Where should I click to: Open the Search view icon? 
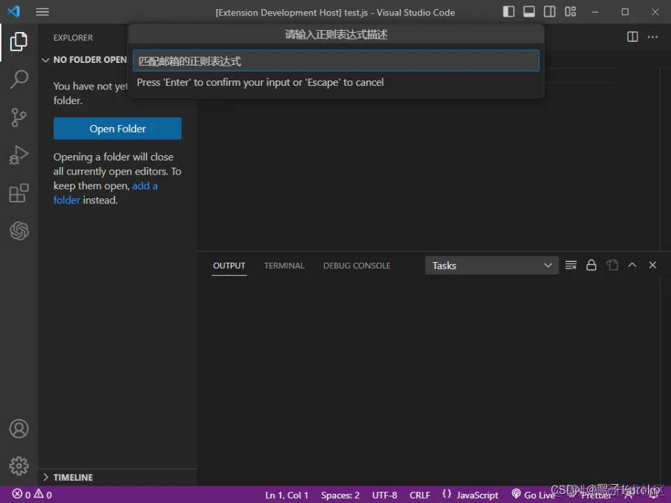[x=19, y=79]
